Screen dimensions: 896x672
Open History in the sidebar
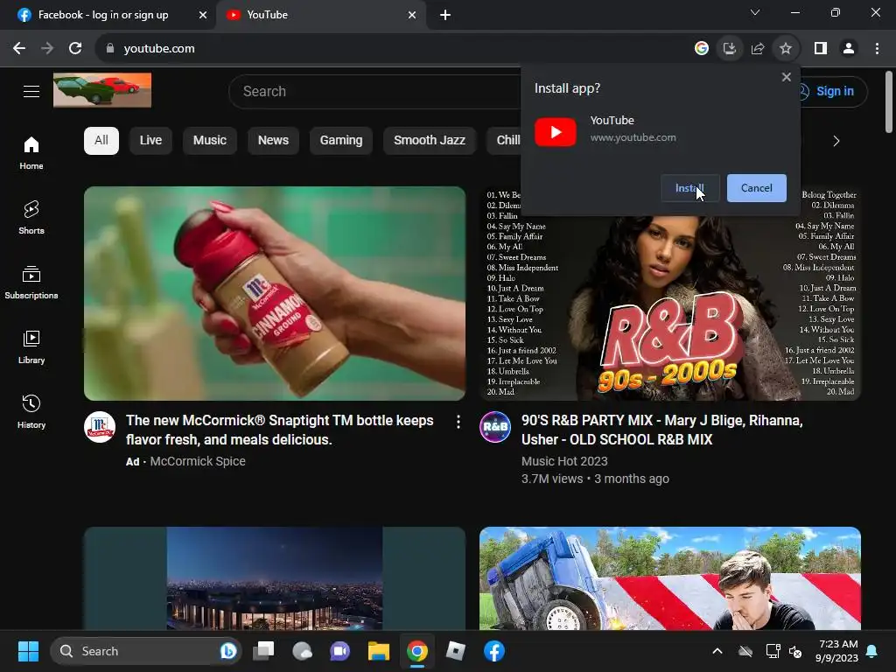point(31,411)
